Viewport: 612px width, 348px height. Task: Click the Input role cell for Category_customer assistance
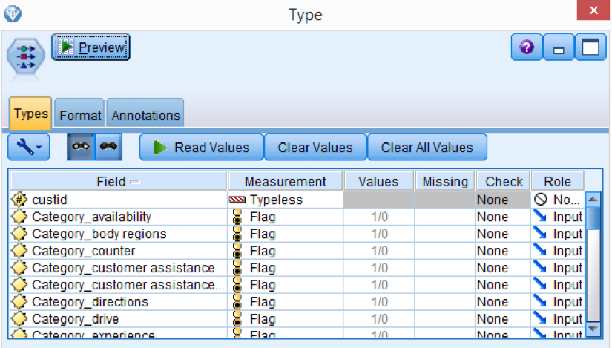click(558, 268)
